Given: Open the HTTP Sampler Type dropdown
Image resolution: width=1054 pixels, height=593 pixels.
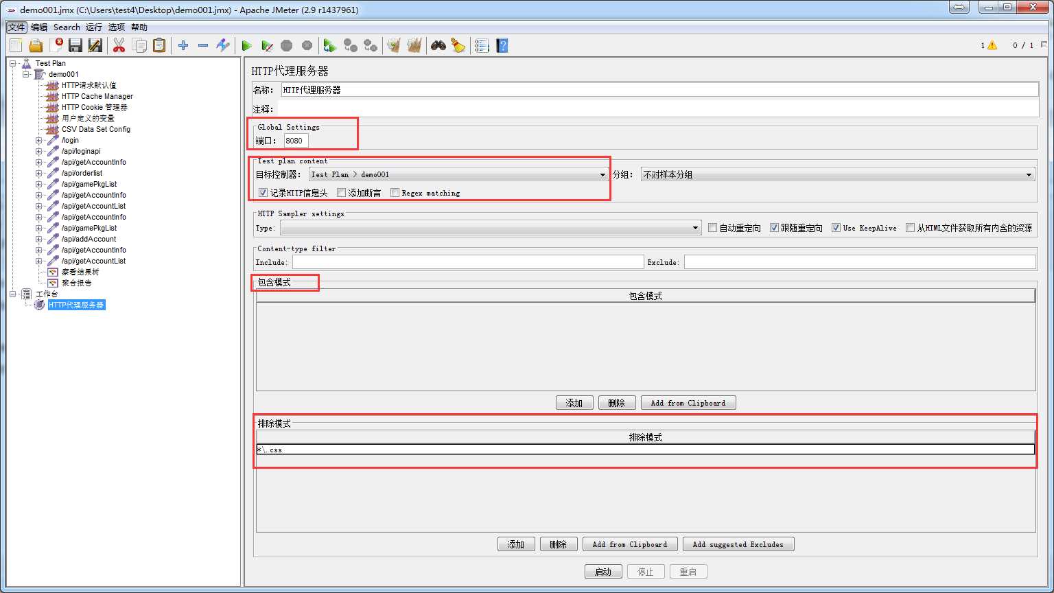Looking at the screenshot, I should pos(490,228).
